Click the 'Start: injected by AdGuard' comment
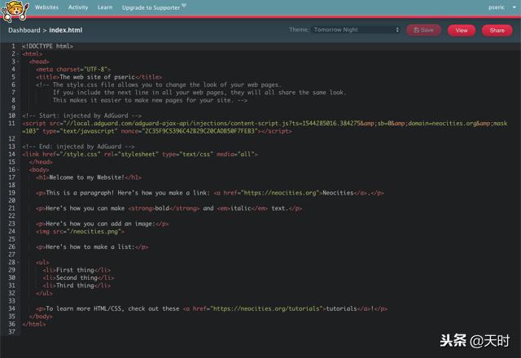Screen dimensions: 521x358 81,116
